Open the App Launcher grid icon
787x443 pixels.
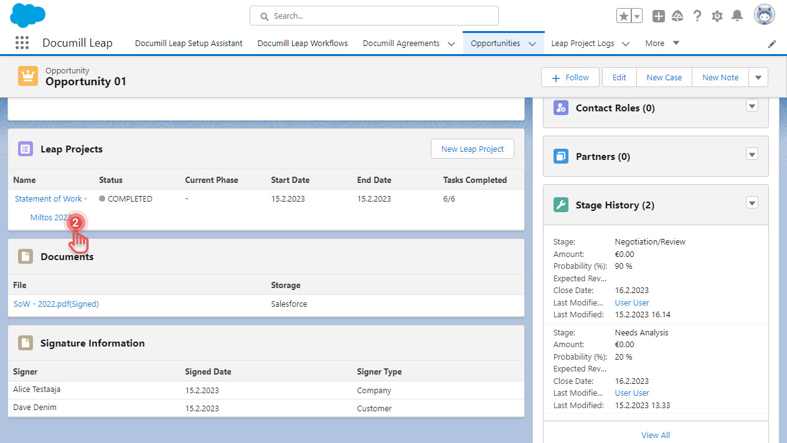point(22,43)
